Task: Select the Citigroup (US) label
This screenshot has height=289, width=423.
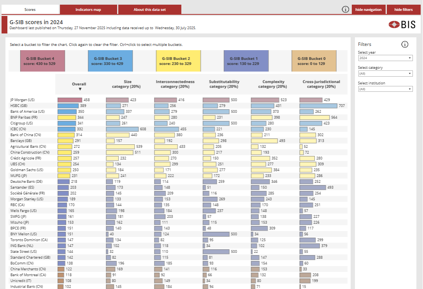Action: (21, 123)
